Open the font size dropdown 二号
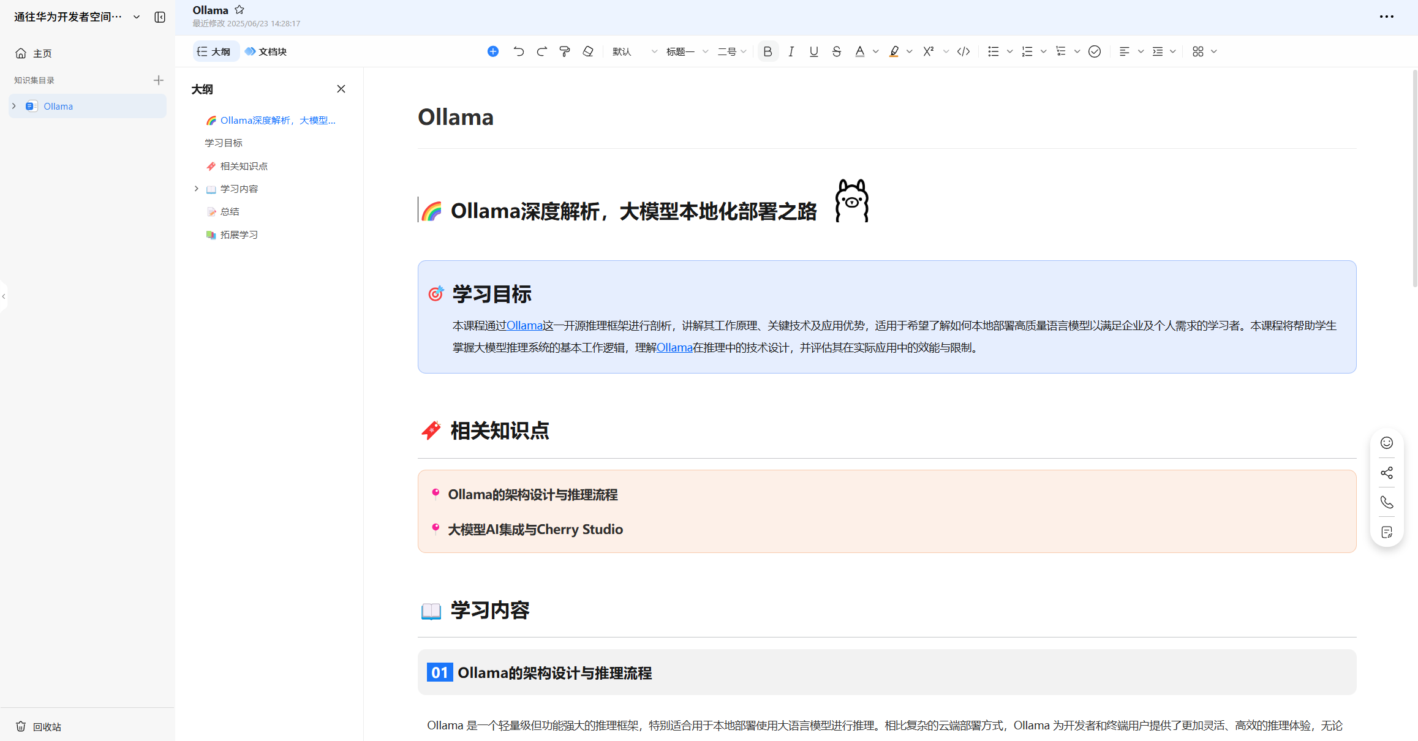1418x741 pixels. point(731,51)
